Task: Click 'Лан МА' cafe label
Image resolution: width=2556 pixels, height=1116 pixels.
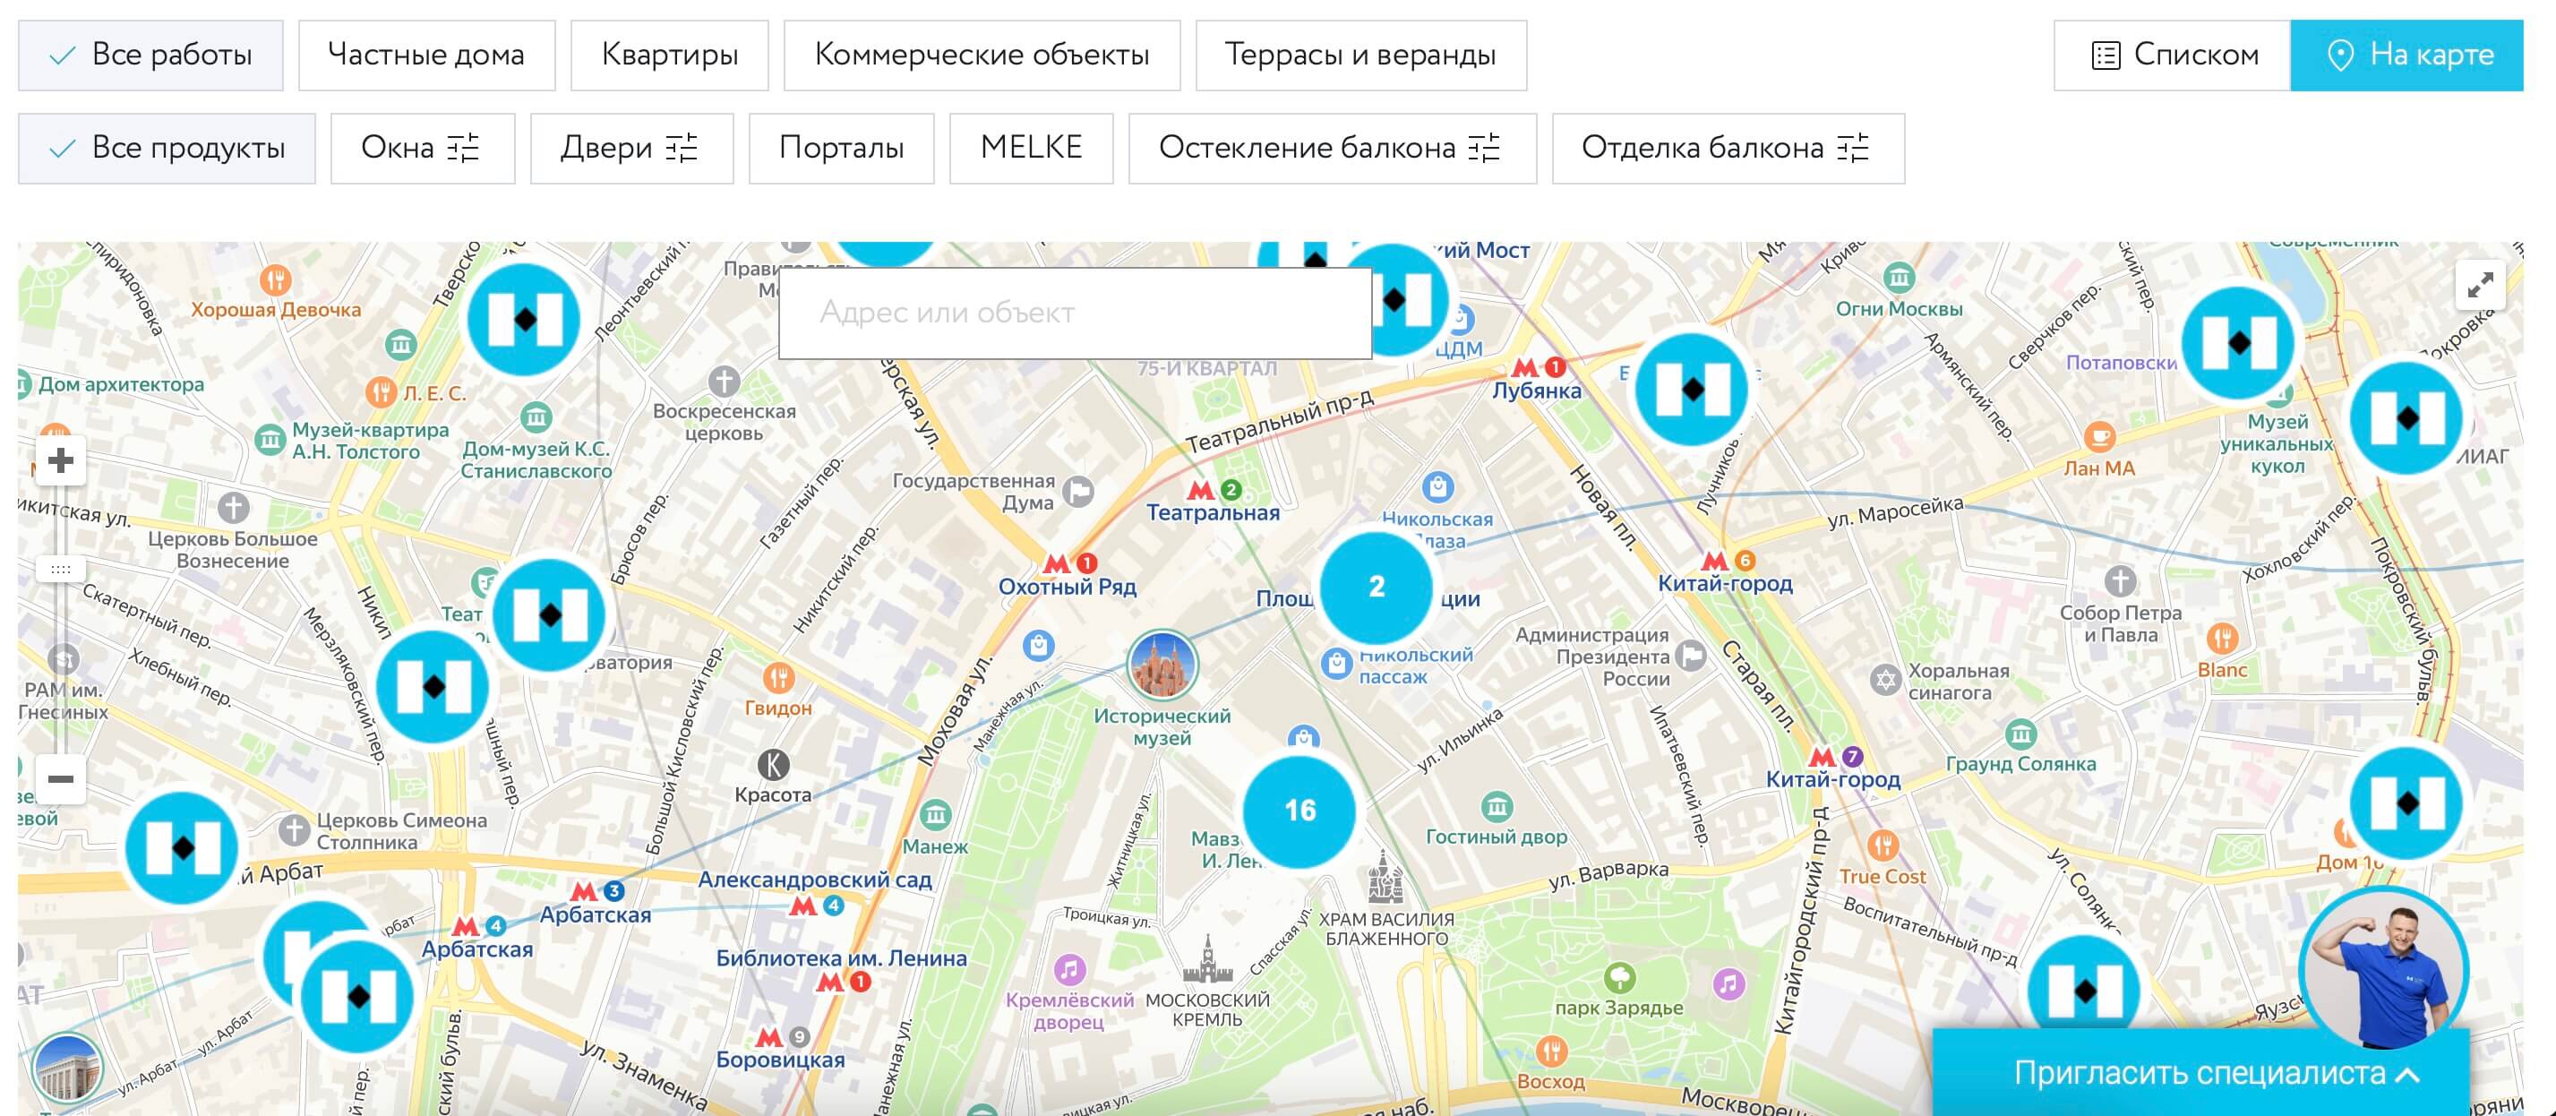Action: (2099, 468)
